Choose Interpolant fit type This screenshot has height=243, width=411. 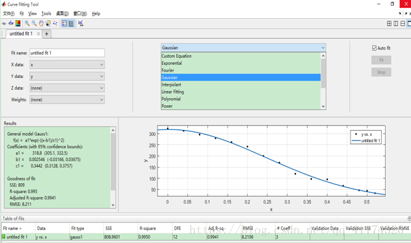pos(241,84)
